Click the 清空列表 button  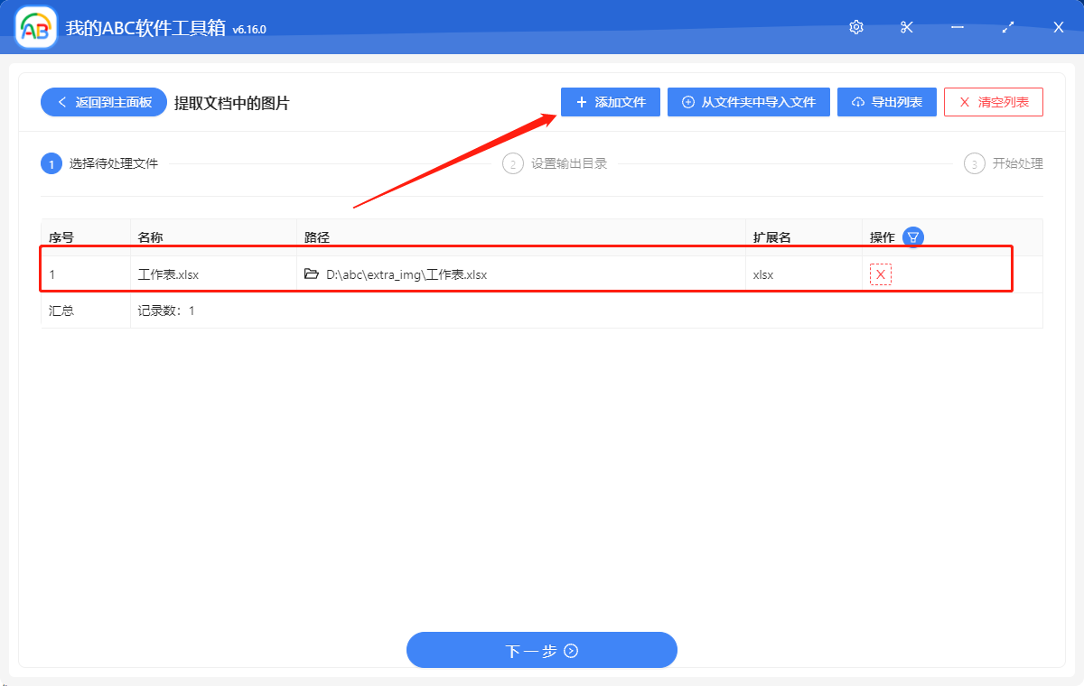coord(994,102)
